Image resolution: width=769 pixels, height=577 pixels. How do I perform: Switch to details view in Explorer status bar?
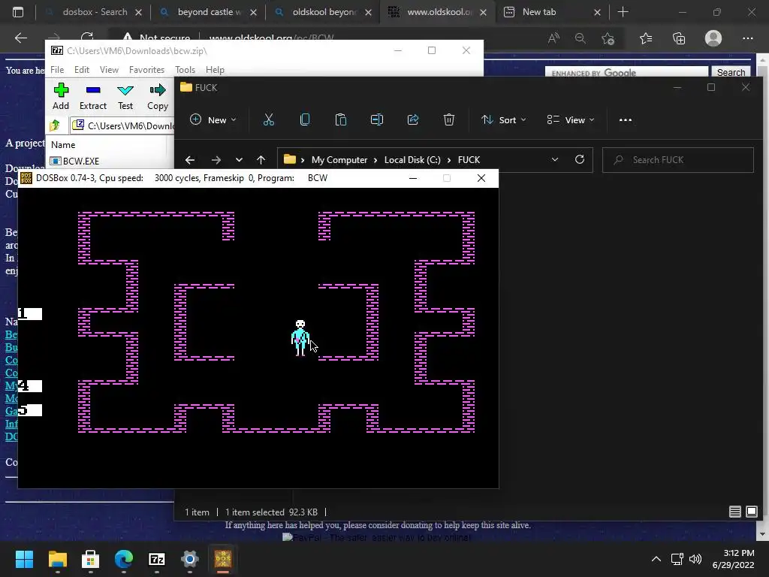point(734,512)
